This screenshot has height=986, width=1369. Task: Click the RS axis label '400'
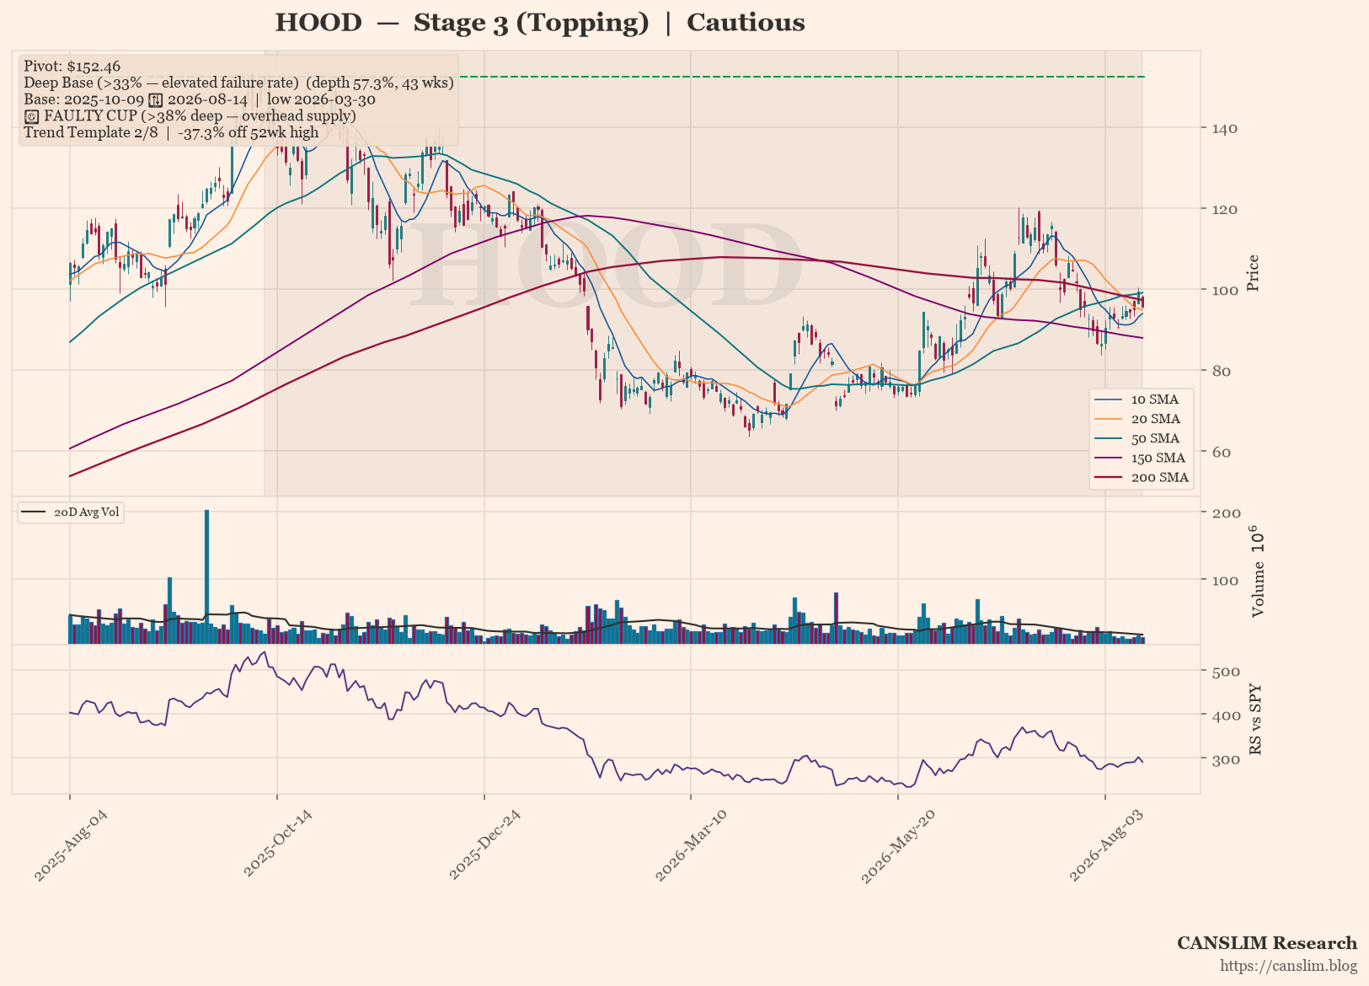(x=1226, y=715)
